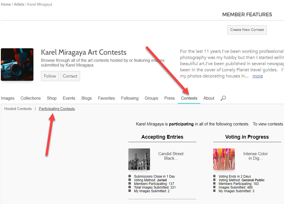Open the Candid Street Black contest thumbnail
This screenshot has width=284, height=204.
coord(139,159)
